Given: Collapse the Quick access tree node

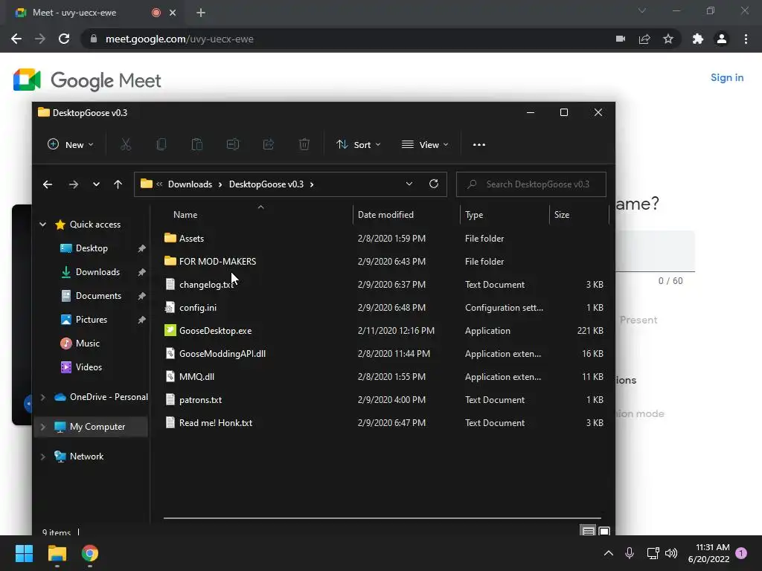Looking at the screenshot, I should (x=42, y=225).
